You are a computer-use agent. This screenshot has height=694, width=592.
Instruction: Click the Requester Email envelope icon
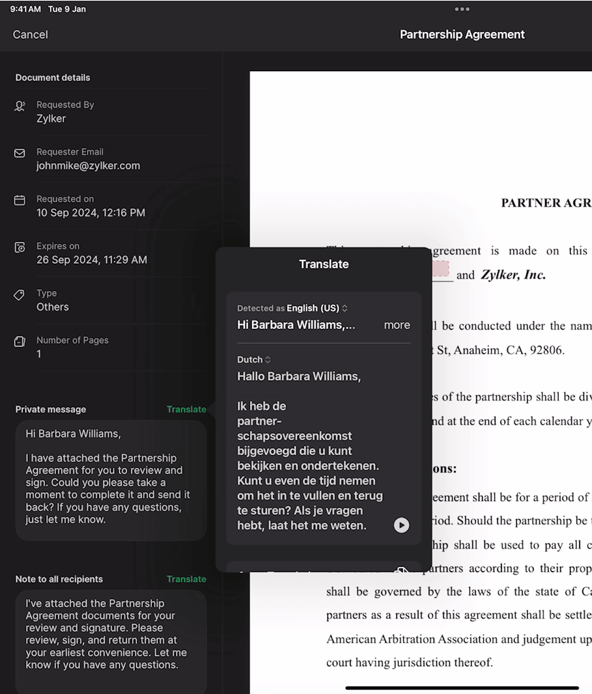(x=19, y=153)
